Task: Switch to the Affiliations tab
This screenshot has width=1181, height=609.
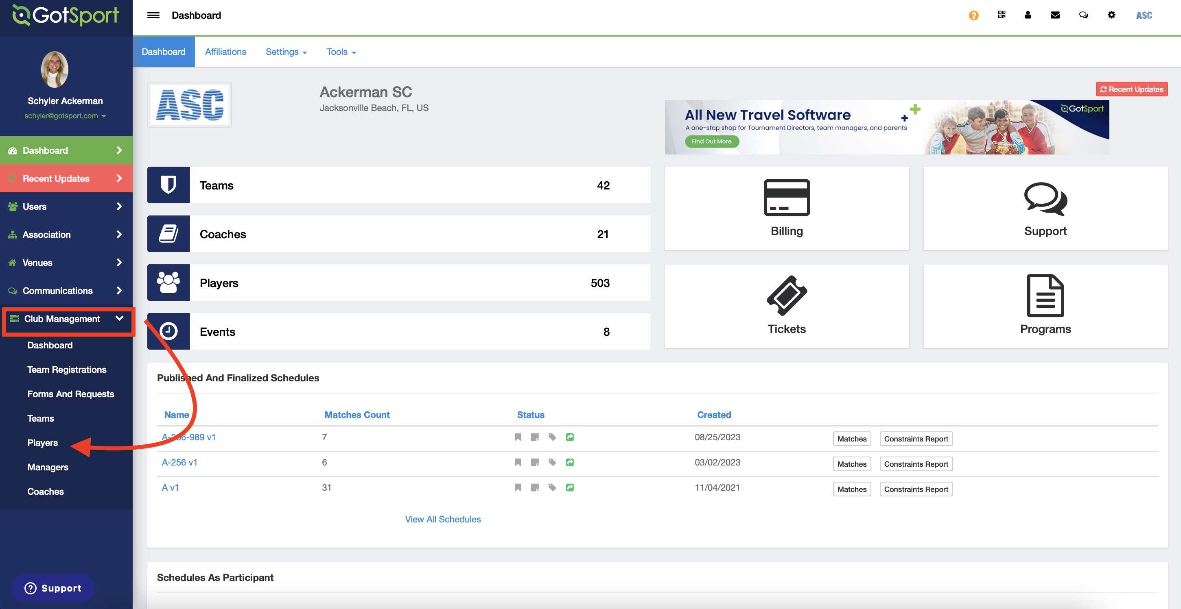Action: click(225, 52)
